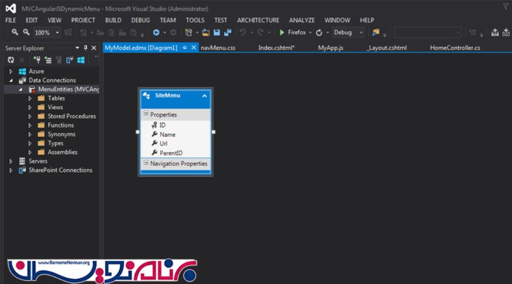Click the green Start debugging play icon
The width and height of the screenshot is (512, 284).
282,32
